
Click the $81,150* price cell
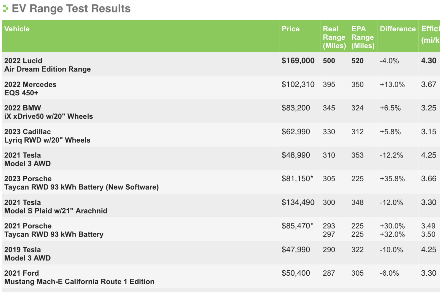tap(297, 179)
